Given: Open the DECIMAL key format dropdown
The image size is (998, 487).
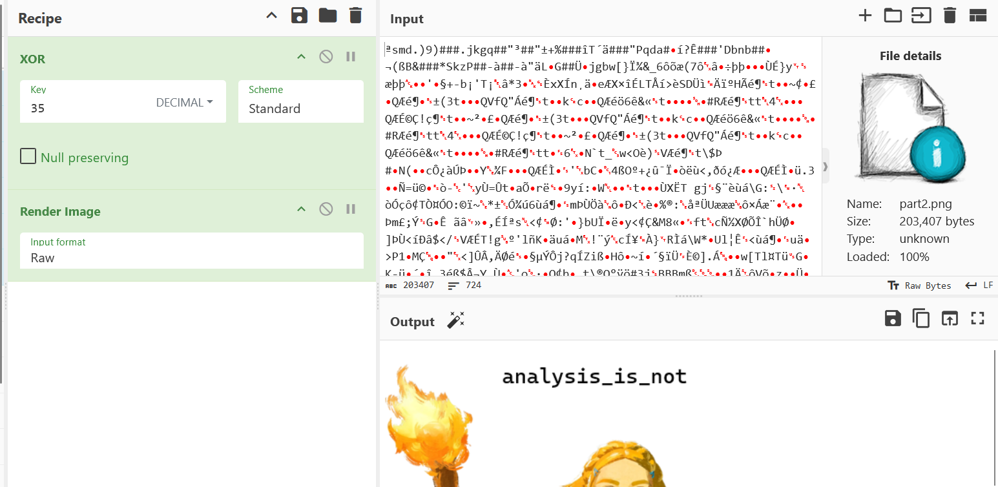Looking at the screenshot, I should pos(185,103).
